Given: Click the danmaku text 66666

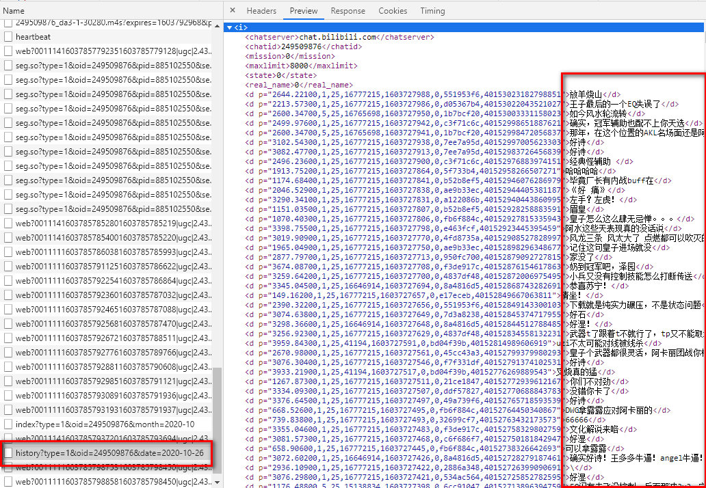Looking at the screenshot, I should click(x=576, y=420).
